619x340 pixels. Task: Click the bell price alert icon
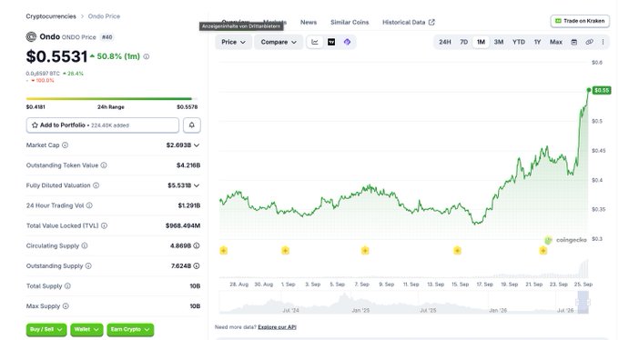coord(191,125)
